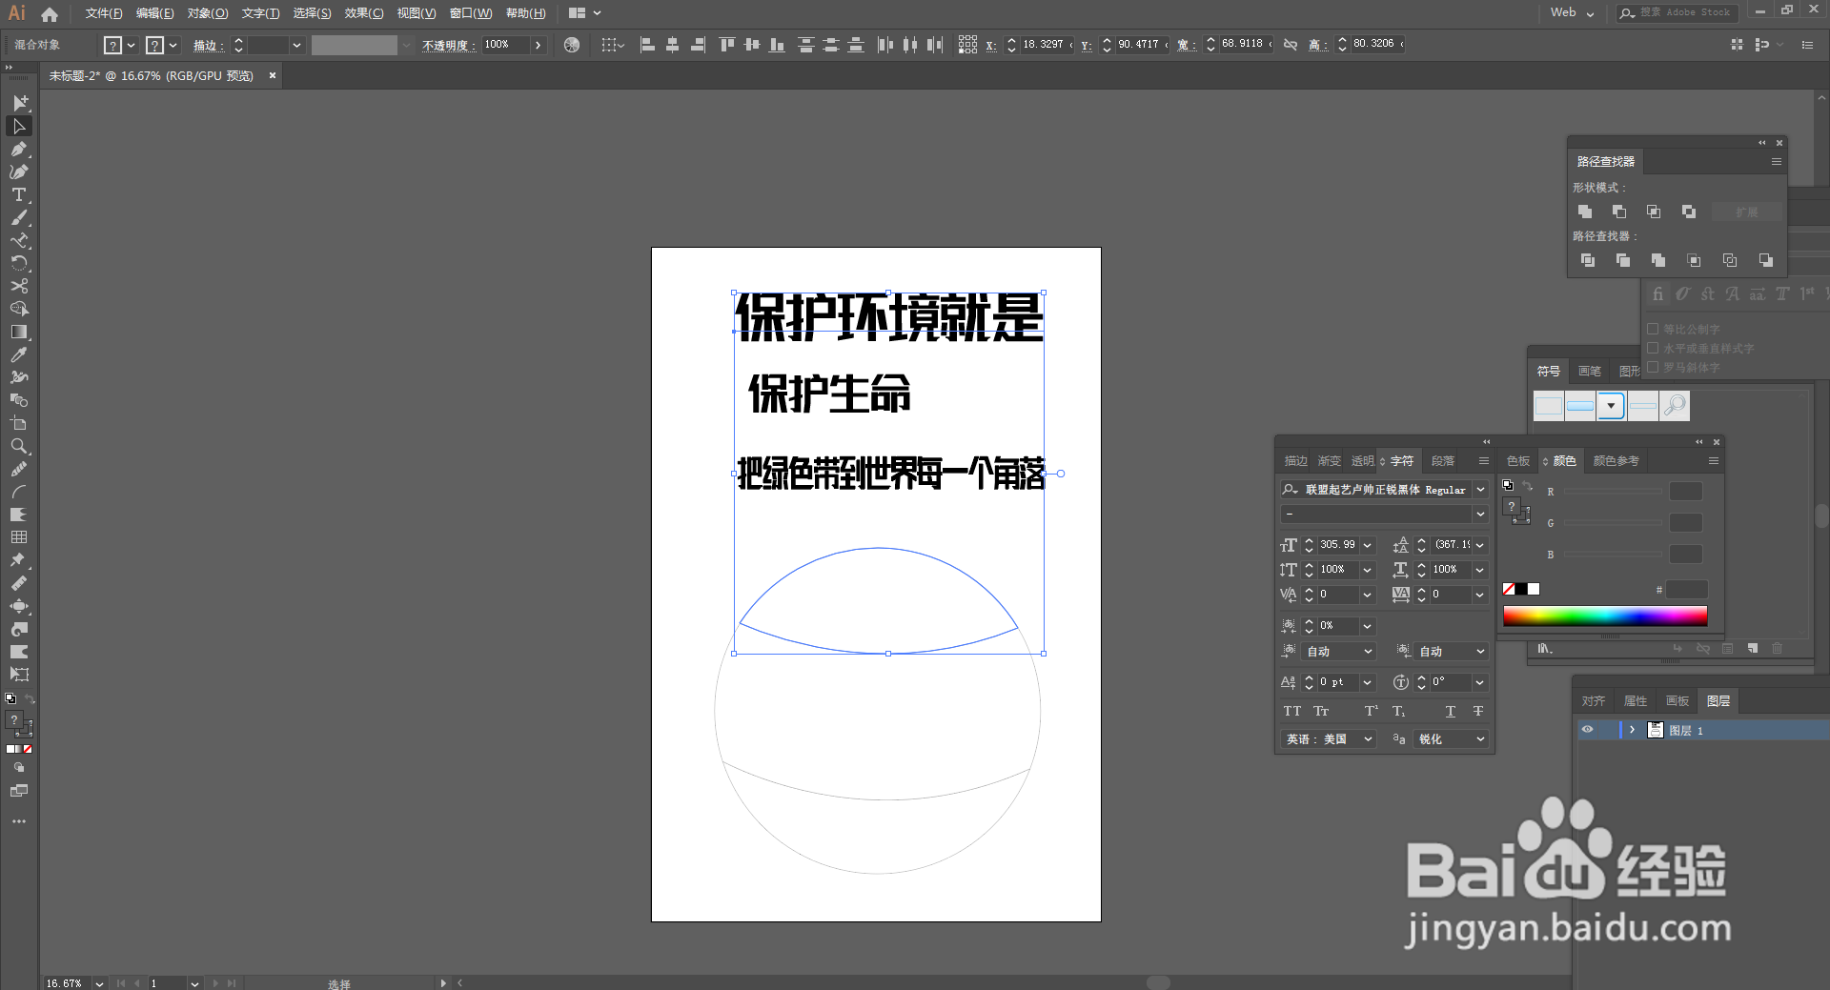The height and width of the screenshot is (990, 1830).
Task: Click the Superscript icon in Character panel
Action: (x=1372, y=711)
